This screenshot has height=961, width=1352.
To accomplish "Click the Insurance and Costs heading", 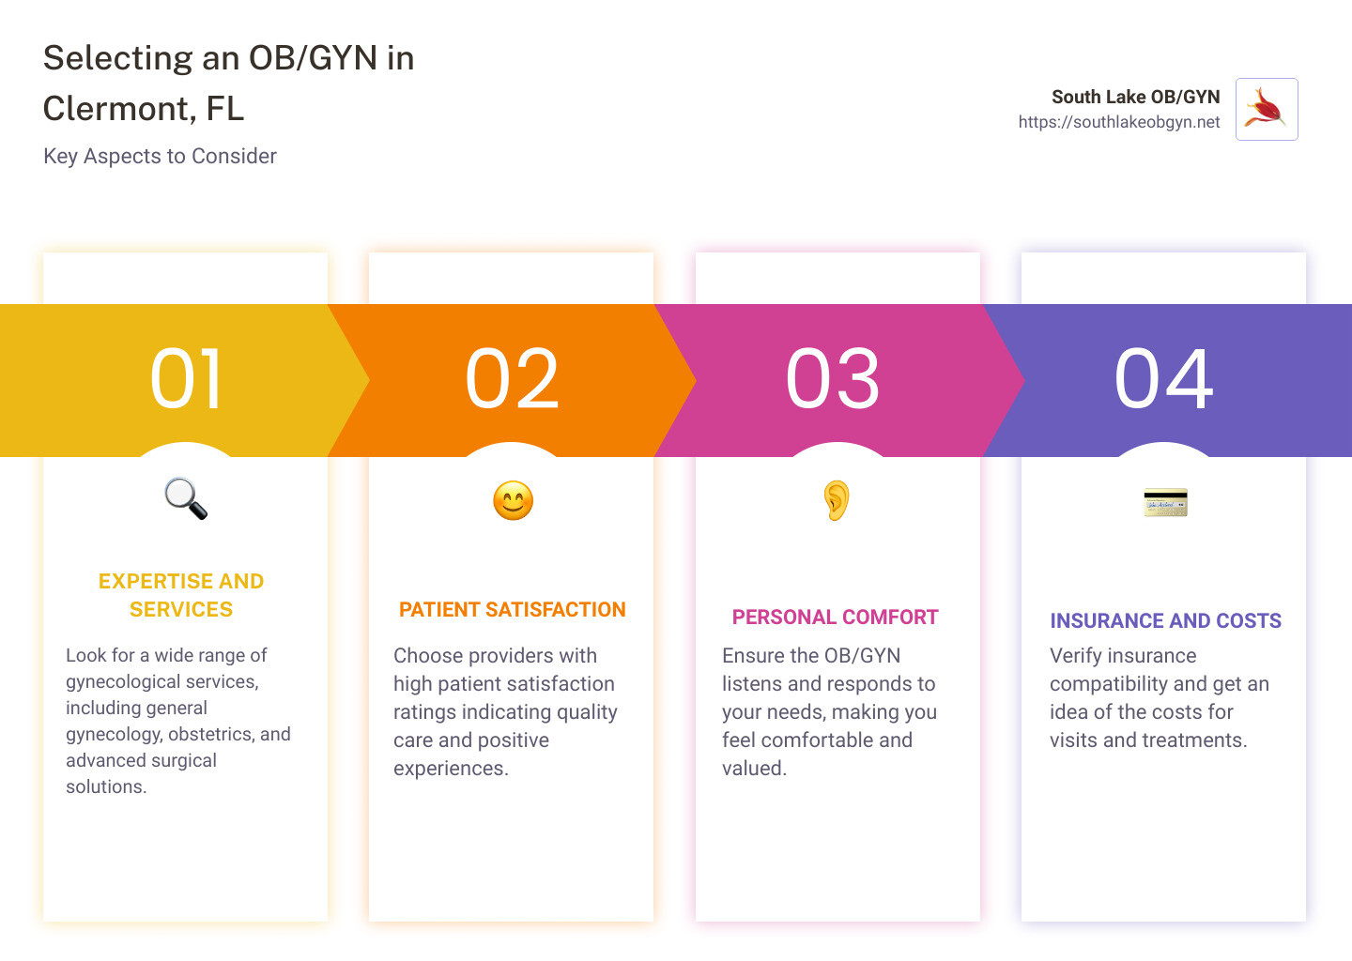I will tap(1165, 621).
